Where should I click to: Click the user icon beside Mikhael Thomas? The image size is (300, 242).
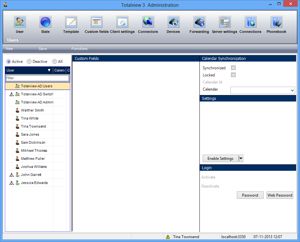pyautogui.click(x=17, y=150)
